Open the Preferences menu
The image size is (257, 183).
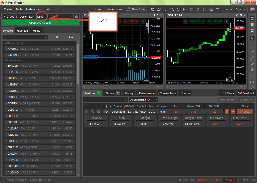33,9
